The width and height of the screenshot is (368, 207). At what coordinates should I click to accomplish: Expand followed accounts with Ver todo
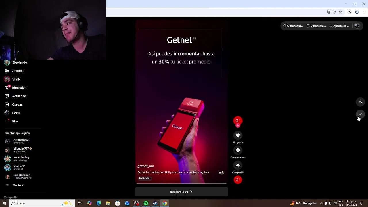15,185
